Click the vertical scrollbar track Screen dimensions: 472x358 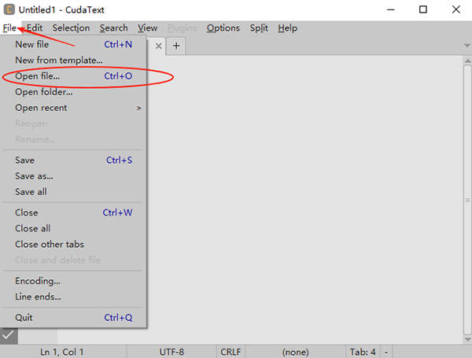[x=467, y=200]
